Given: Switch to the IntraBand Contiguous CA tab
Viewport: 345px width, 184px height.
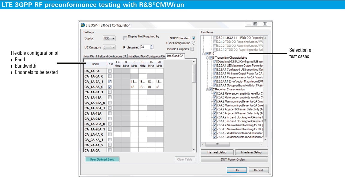Looking at the screenshot, I should (111, 56).
